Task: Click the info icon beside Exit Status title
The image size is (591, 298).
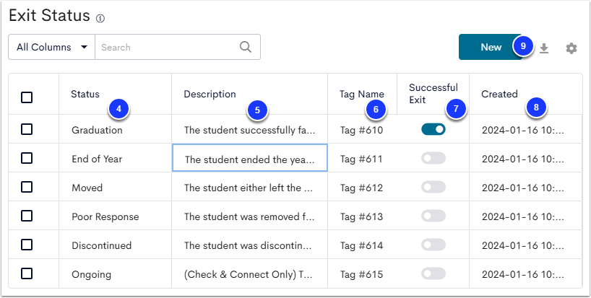Action: pos(100,19)
